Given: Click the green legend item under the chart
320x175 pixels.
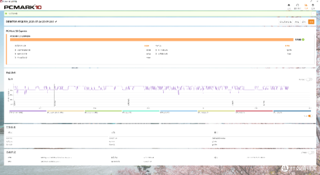Looking at the screenshot, I should pyautogui.click(x=103, y=112).
